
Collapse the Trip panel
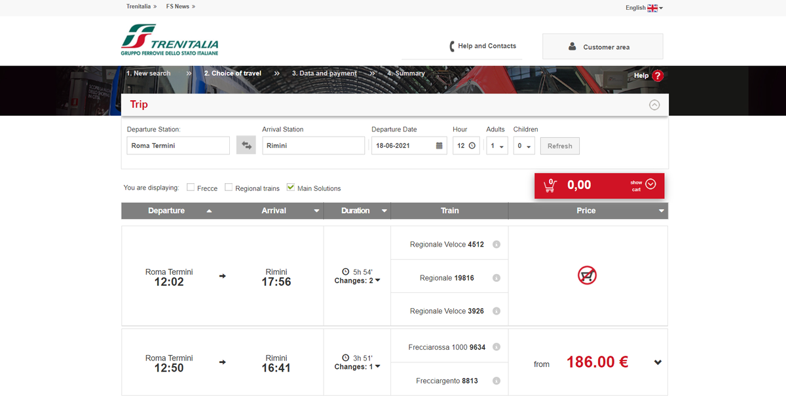coord(654,105)
